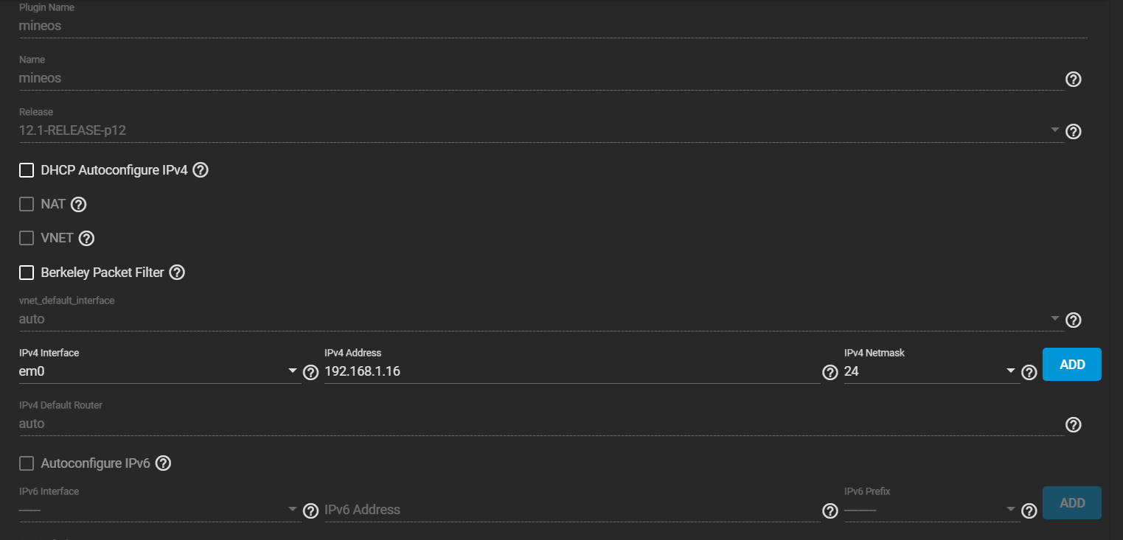Open help for DHCP Autoconfigure IPv4

[201, 170]
